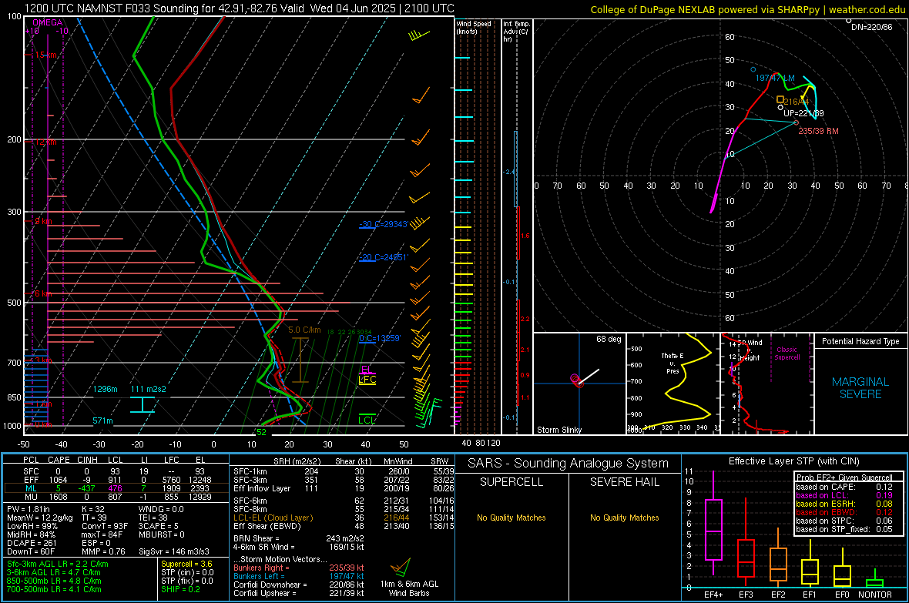Click the yellow 'LFC' level label
This screenshot has height=603, width=909.
click(x=367, y=380)
